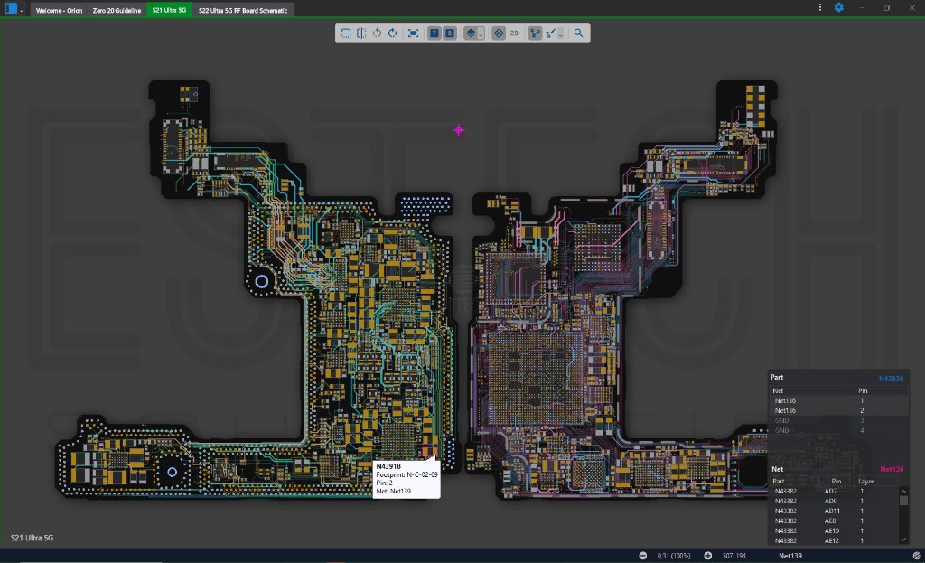
Task: Open the search magnifier tool
Action: (579, 33)
